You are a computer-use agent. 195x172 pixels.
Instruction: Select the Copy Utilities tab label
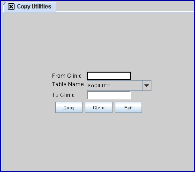click(34, 7)
